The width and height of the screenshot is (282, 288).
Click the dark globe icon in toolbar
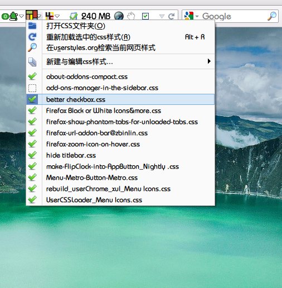[119, 16]
